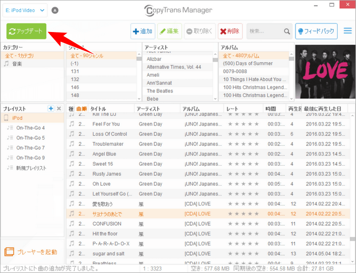Click music note icon of P·A·R·A·D·O·X row
Image resolution: width=356 pixels, height=273 pixels.
(x=72, y=244)
